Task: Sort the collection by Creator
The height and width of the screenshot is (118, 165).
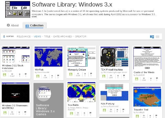Action: click(80, 37)
